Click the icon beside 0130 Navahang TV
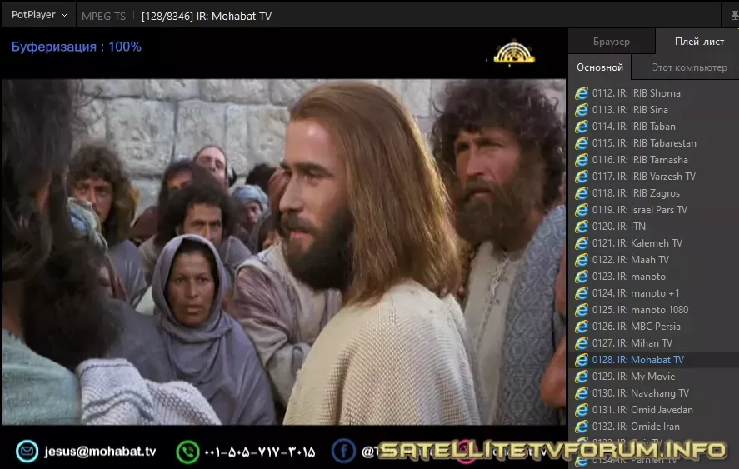 (582, 393)
